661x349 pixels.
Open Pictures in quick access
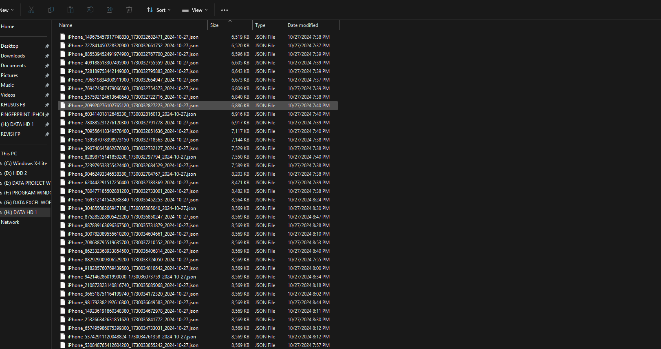click(10, 75)
